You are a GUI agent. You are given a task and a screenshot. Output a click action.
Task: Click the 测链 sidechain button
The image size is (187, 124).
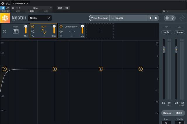click(60, 8)
